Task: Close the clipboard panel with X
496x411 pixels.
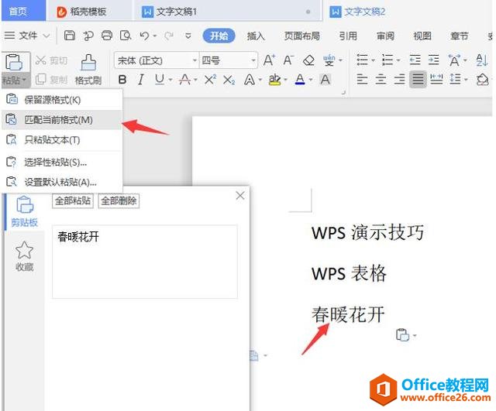Action: click(240, 196)
